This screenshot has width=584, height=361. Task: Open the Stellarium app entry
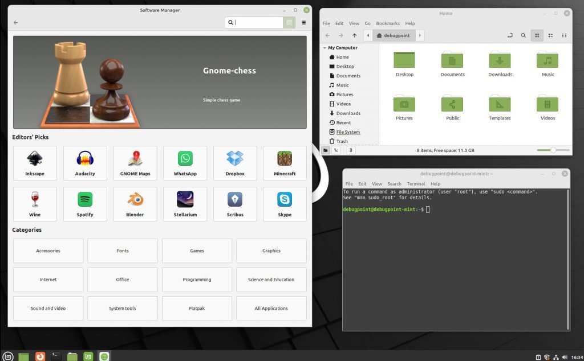tap(185, 204)
